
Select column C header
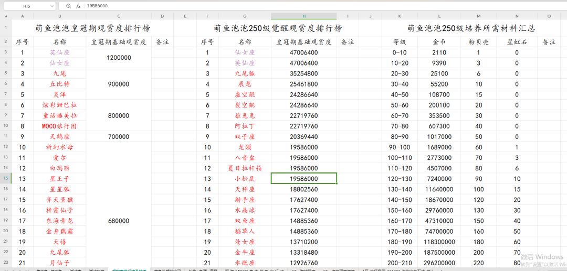pos(119,16)
